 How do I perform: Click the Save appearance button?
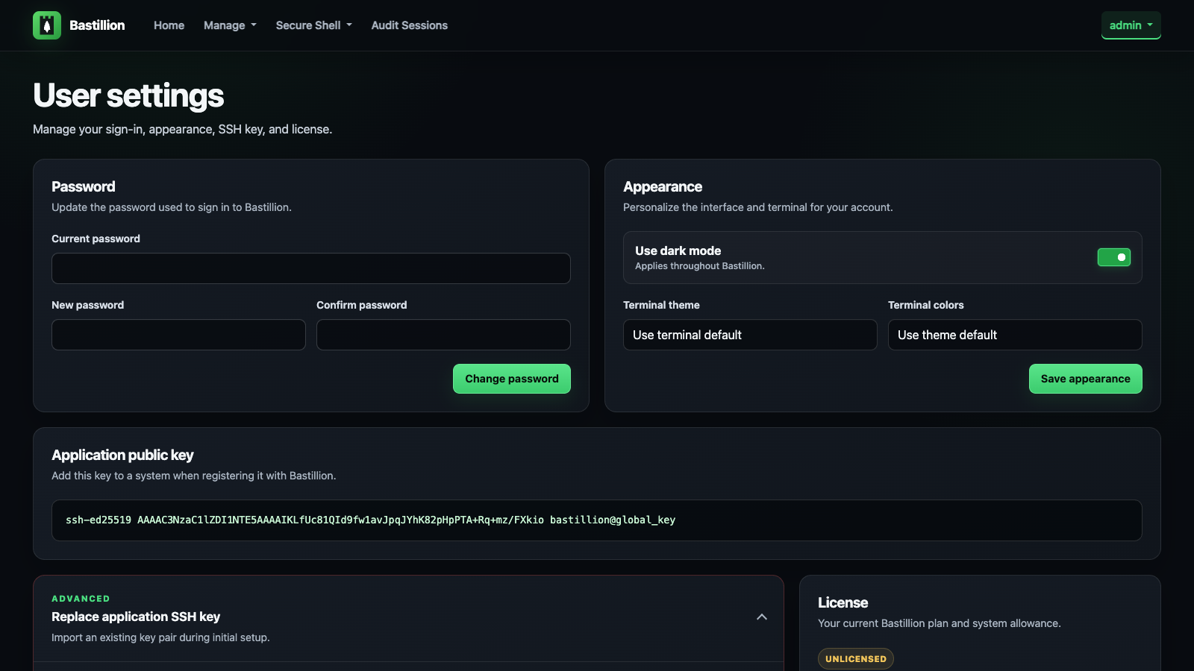tap(1085, 379)
